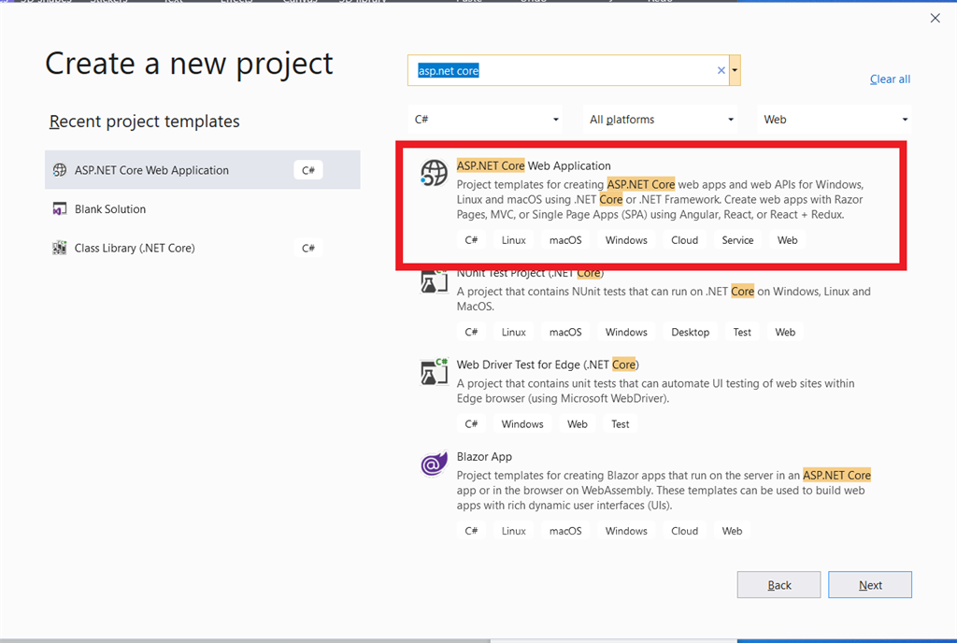
Task: Click the Class Library (.NET Core) icon
Action: (x=59, y=248)
